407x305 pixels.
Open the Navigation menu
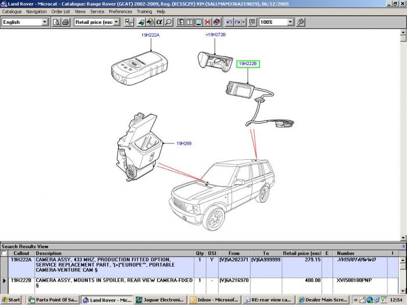36,12
